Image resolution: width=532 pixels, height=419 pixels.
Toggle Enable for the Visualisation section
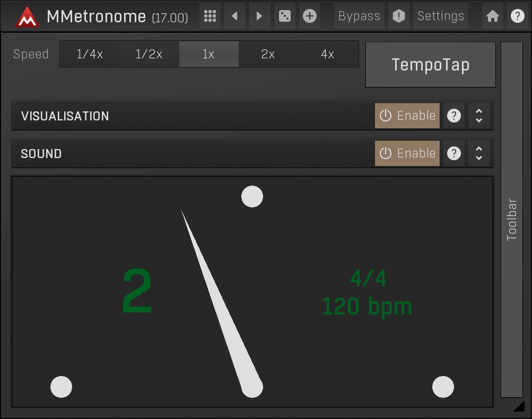coord(407,116)
